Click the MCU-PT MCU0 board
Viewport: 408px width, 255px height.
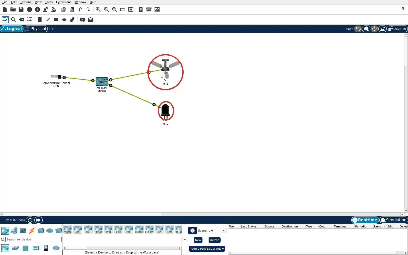pos(102,82)
